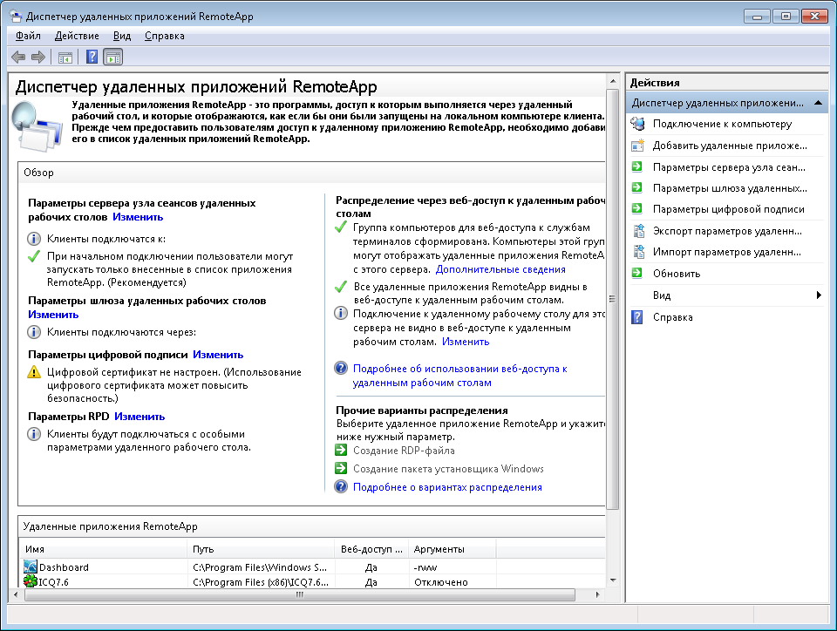Open the Дополнительные сведения link
Image resolution: width=837 pixels, height=631 pixels.
(x=500, y=269)
